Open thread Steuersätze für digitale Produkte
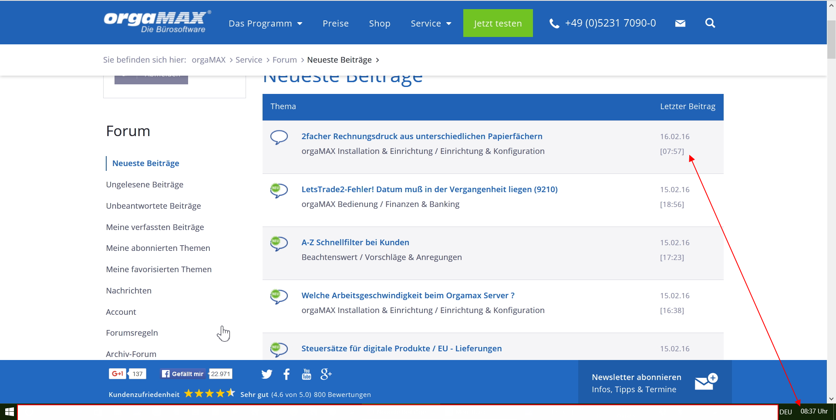The height and width of the screenshot is (420, 836). coord(401,349)
